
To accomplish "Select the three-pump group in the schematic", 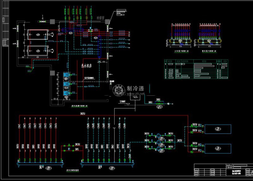I will [x=159, y=141].
